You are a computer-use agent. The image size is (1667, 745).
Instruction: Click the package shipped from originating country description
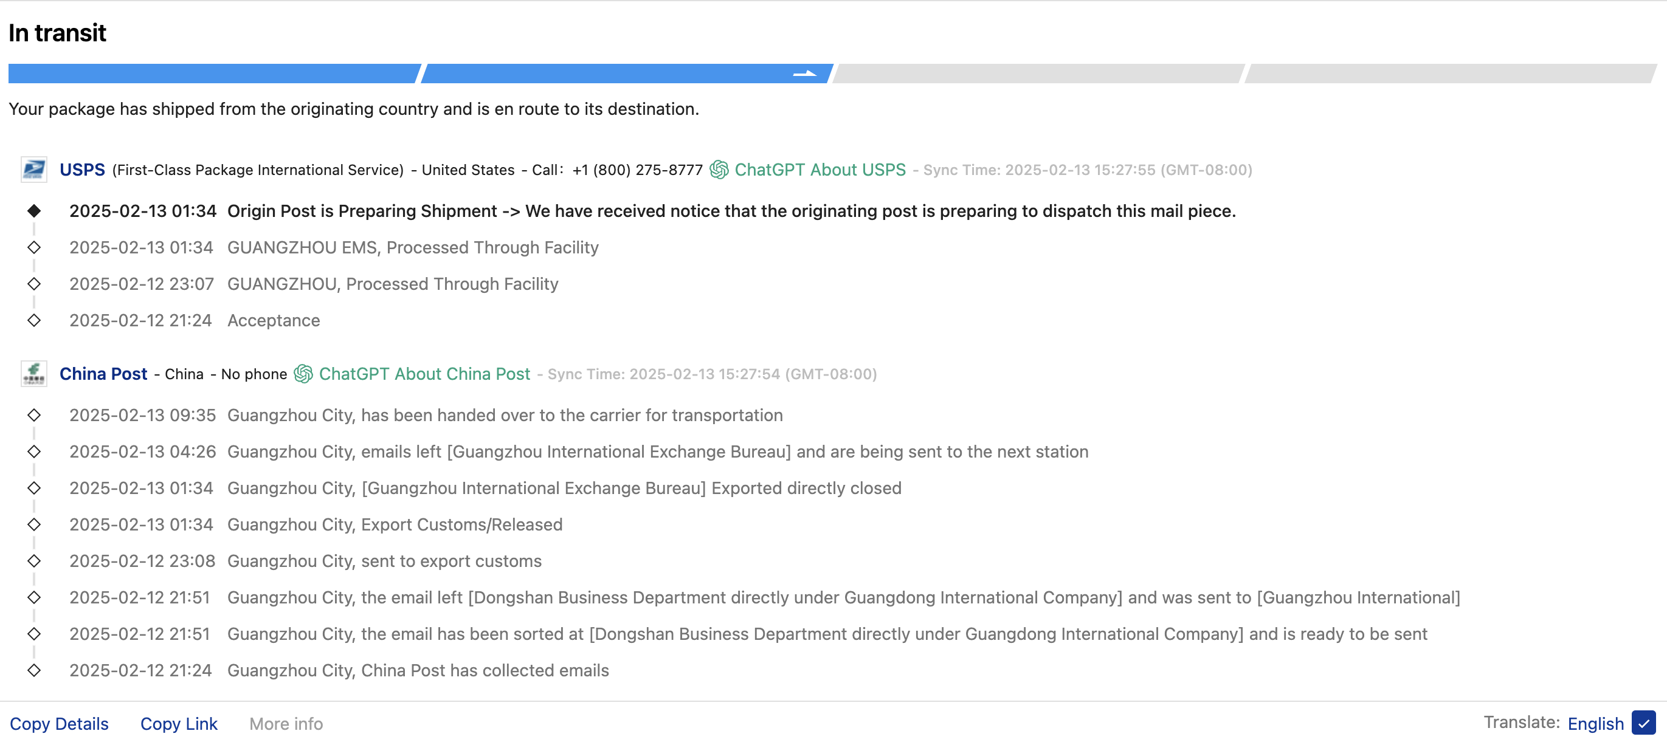coord(353,109)
